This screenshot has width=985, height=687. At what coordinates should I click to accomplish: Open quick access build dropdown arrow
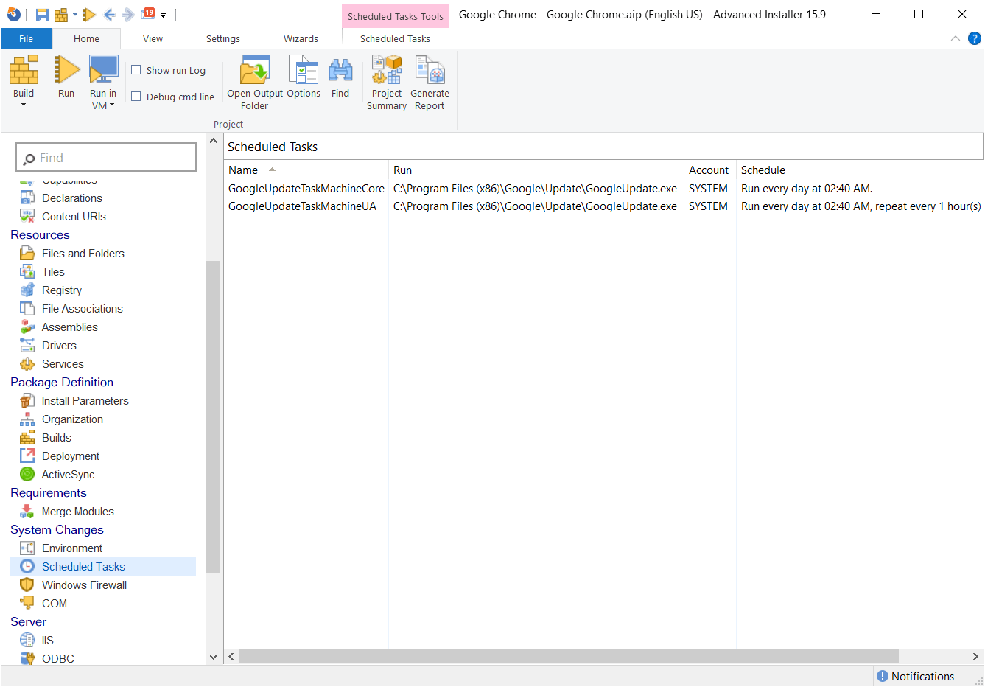74,15
